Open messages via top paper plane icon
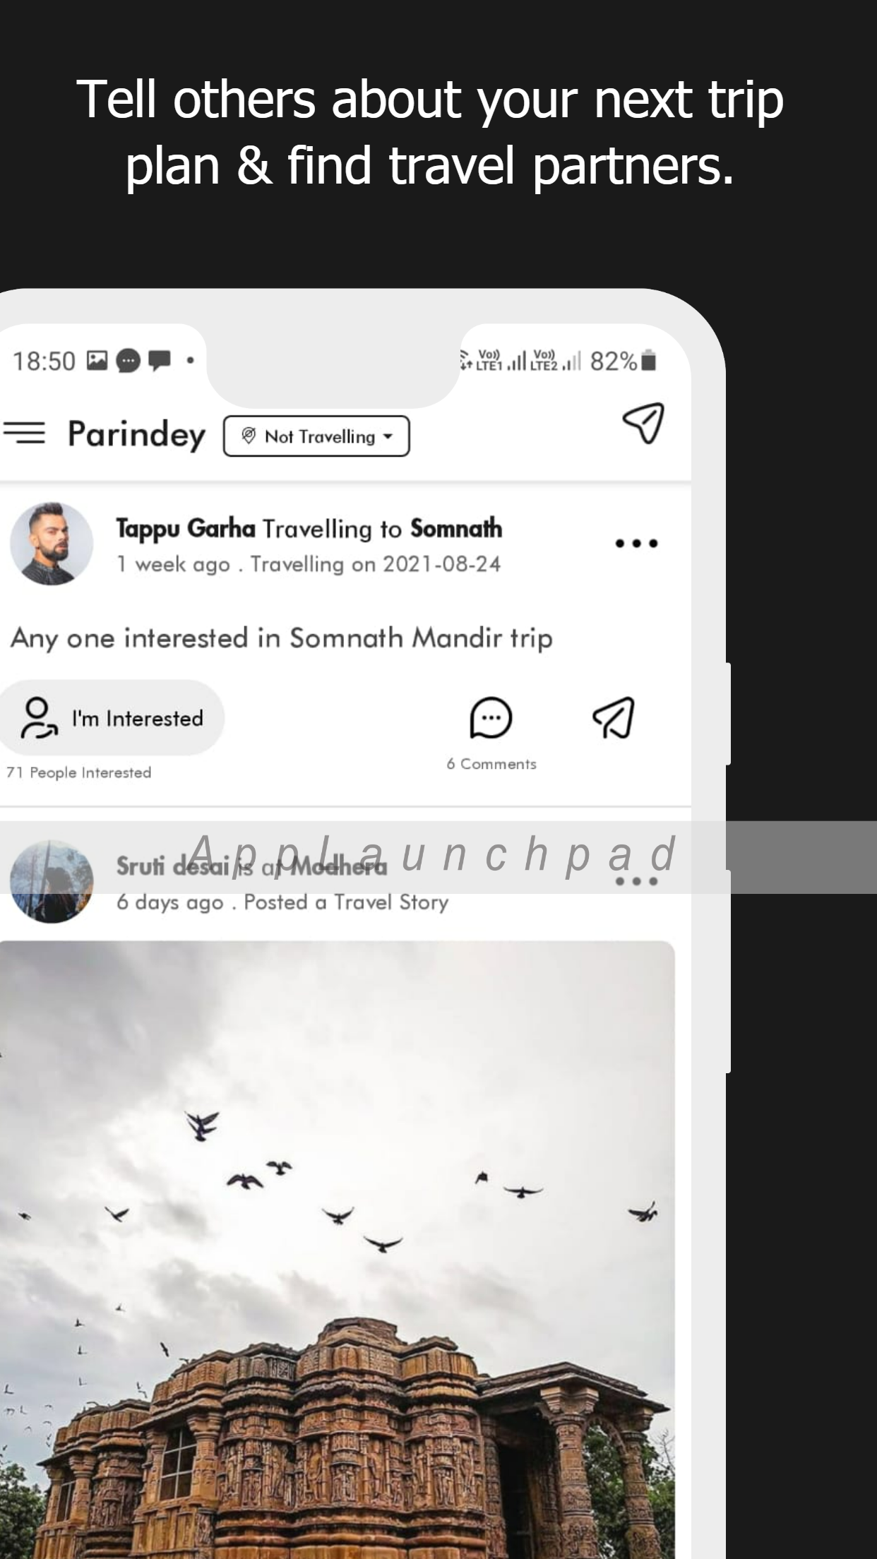Viewport: 877px width, 1559px height. click(643, 423)
